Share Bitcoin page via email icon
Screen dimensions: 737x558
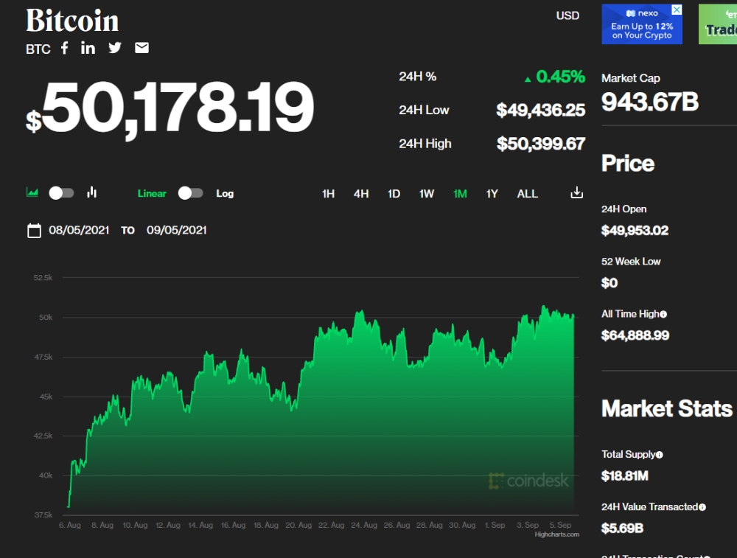pos(142,48)
